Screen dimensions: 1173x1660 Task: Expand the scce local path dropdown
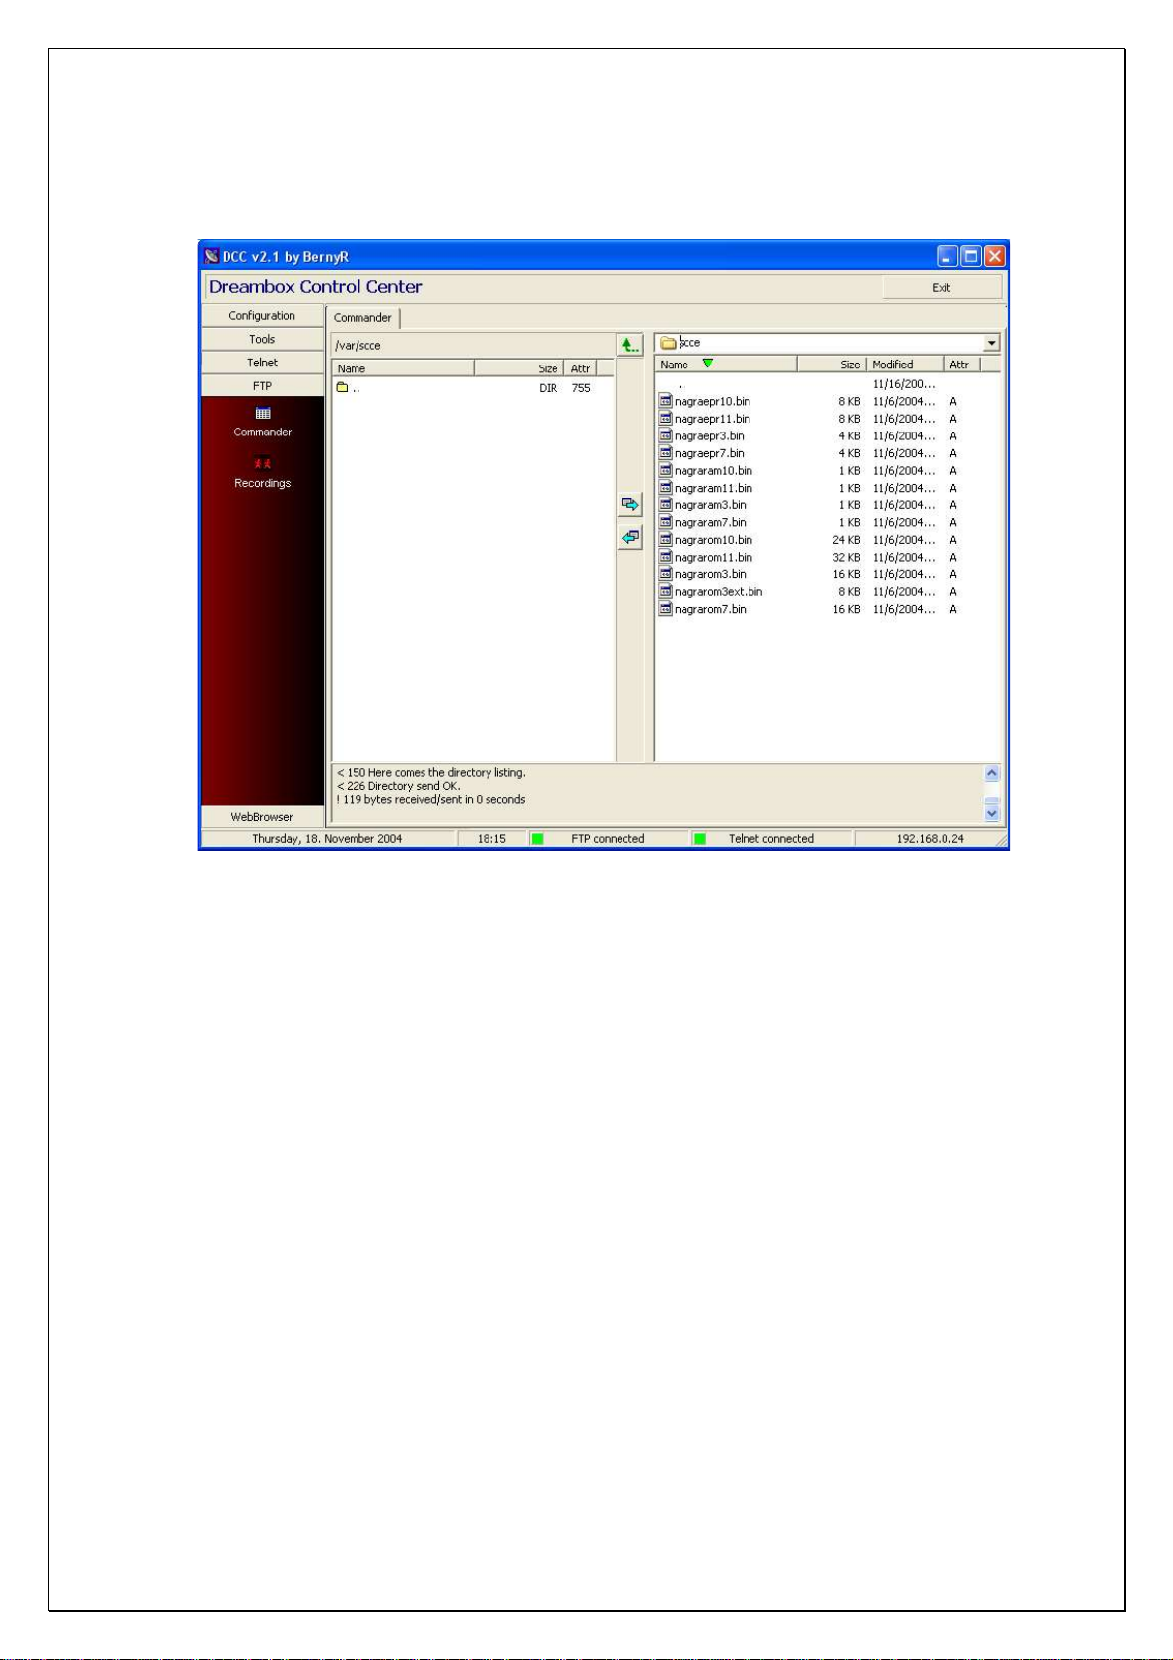(991, 343)
